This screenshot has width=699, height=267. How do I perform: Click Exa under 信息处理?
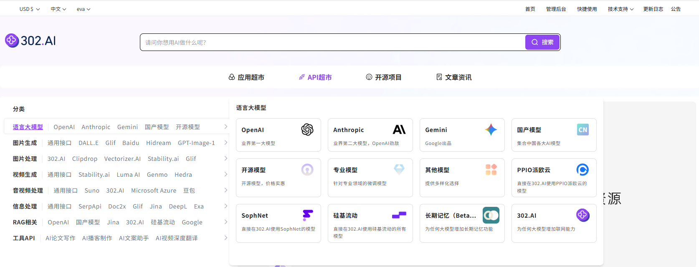[x=199, y=206]
